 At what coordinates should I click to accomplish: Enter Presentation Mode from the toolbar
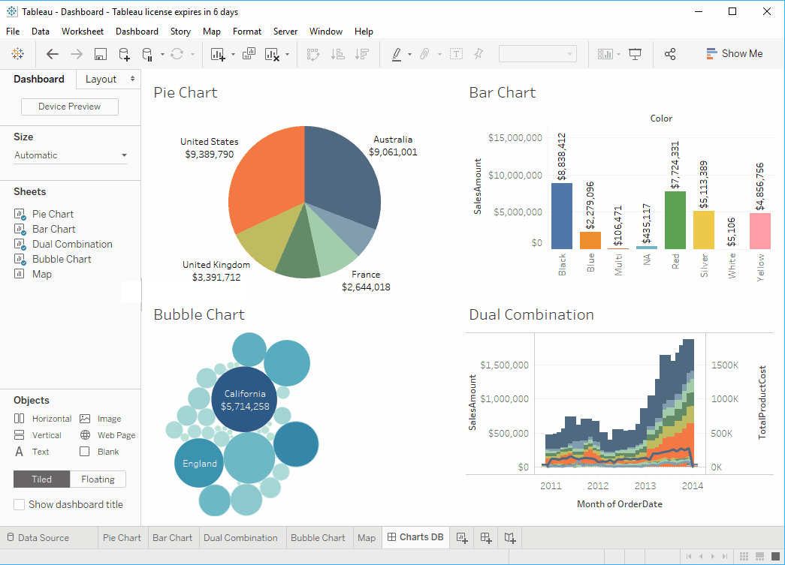[x=635, y=53]
